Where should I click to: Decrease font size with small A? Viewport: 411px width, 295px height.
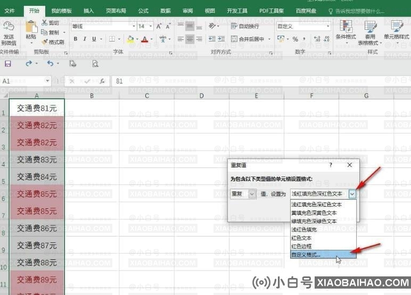(168, 27)
